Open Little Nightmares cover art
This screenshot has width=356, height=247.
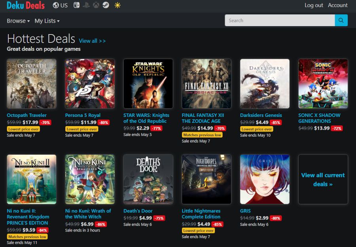(206, 179)
